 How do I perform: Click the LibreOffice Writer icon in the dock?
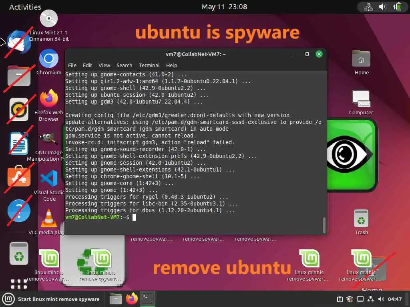(x=19, y=143)
